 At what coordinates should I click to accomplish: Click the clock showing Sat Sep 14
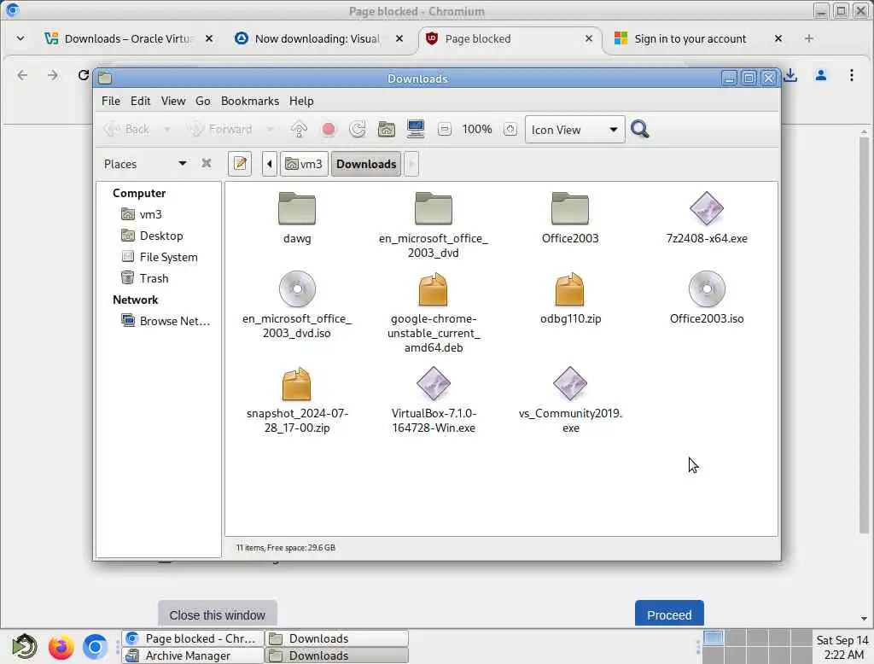[x=842, y=647]
